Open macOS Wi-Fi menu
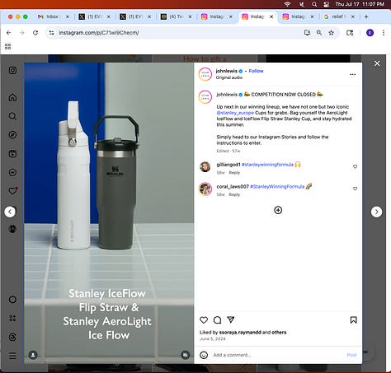This screenshot has height=373, width=391. [x=287, y=4]
